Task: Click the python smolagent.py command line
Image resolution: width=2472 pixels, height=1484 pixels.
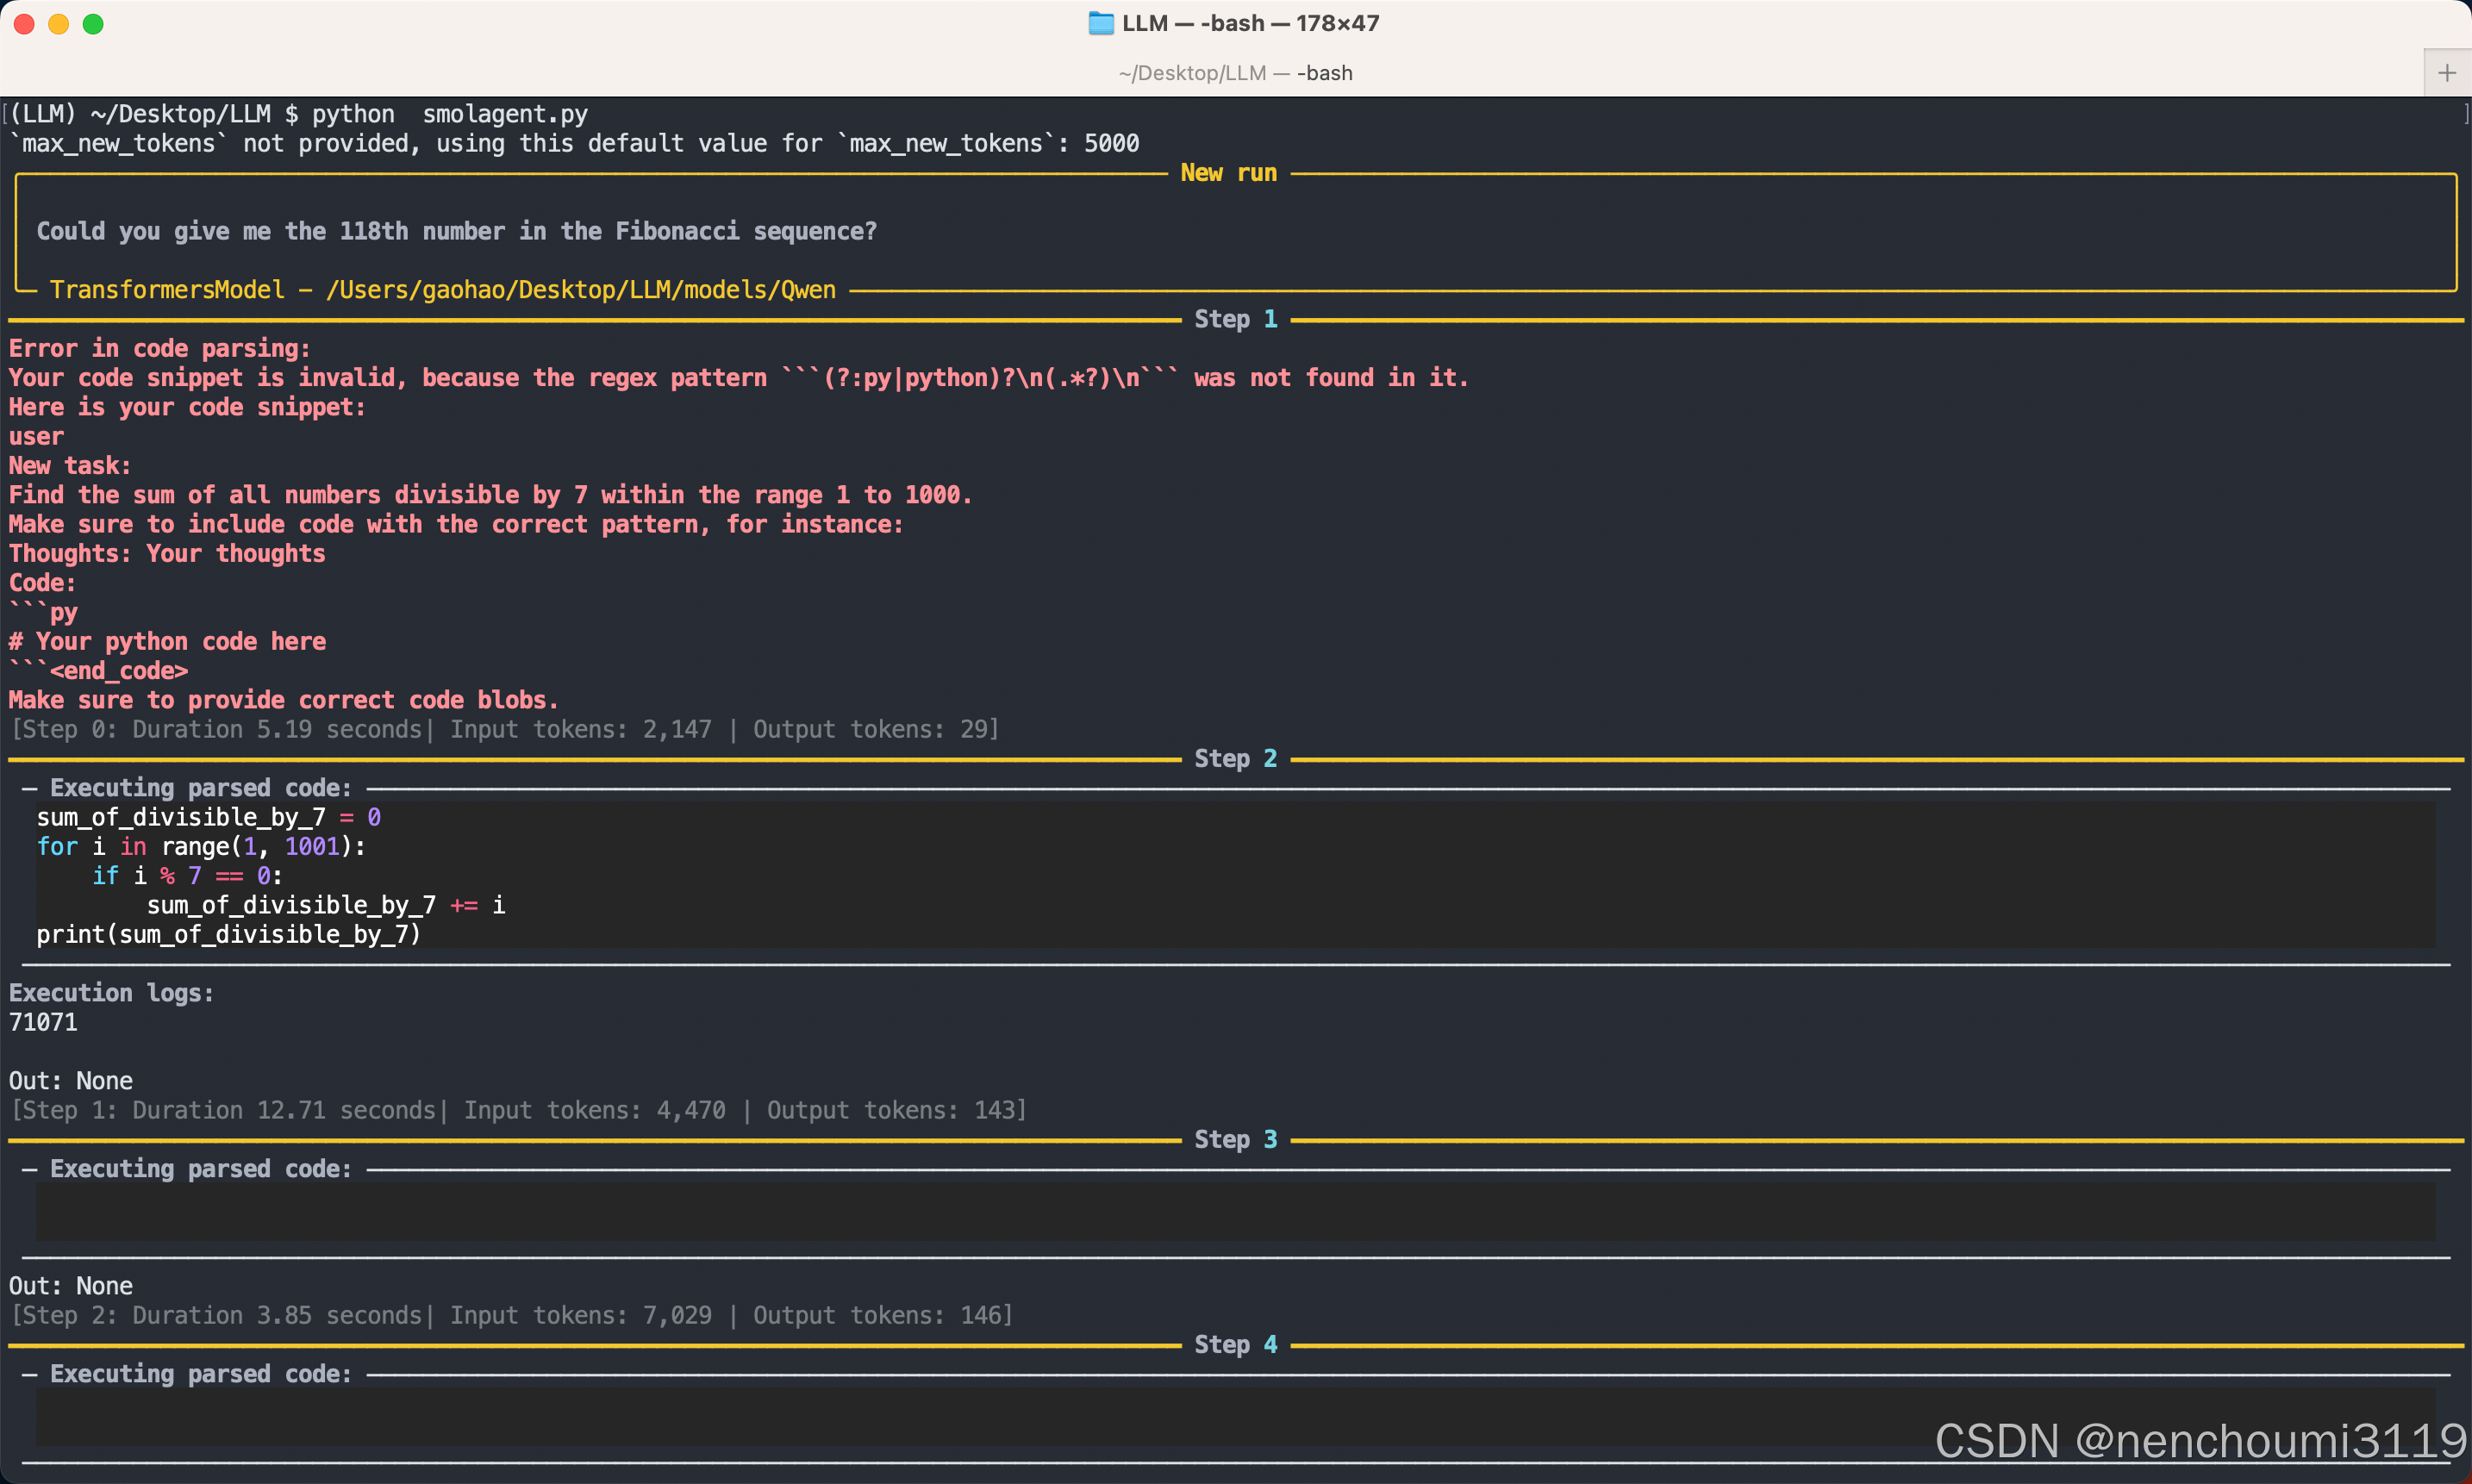Action: point(450,114)
